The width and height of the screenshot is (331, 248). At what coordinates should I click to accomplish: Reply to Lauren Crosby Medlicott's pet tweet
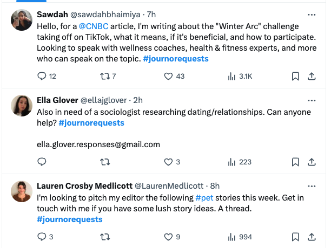click(42, 237)
